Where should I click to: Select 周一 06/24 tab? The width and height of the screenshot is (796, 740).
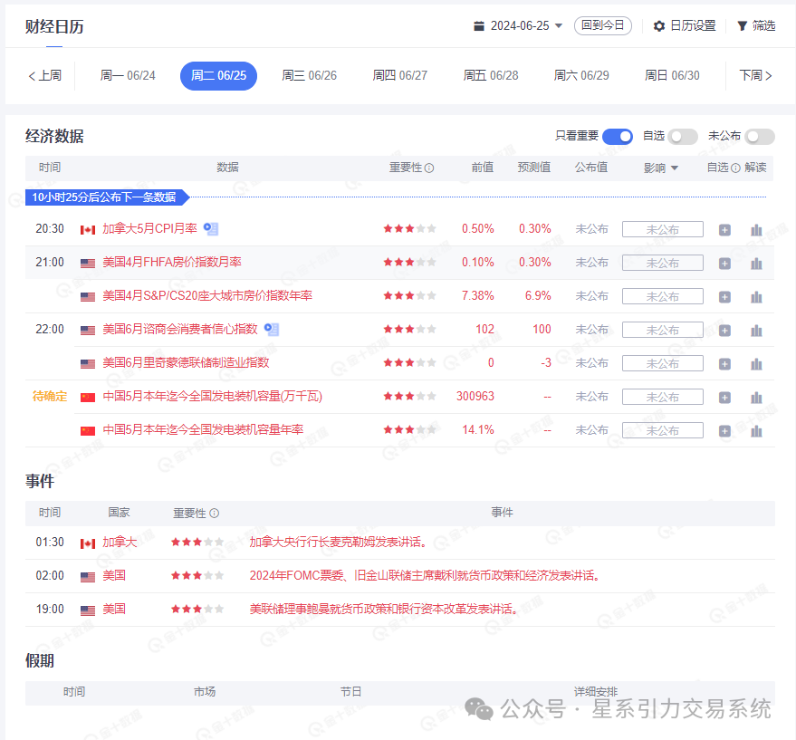coord(128,76)
